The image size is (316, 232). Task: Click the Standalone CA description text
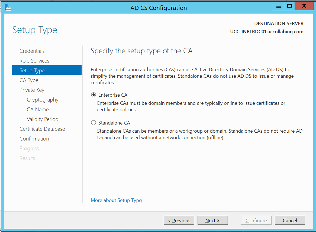coord(200,134)
